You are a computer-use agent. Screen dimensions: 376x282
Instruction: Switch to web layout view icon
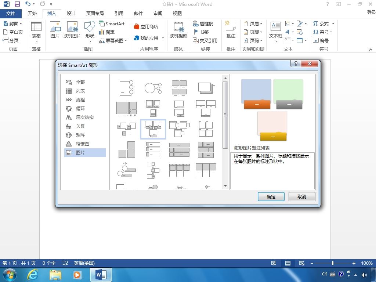[302, 263]
